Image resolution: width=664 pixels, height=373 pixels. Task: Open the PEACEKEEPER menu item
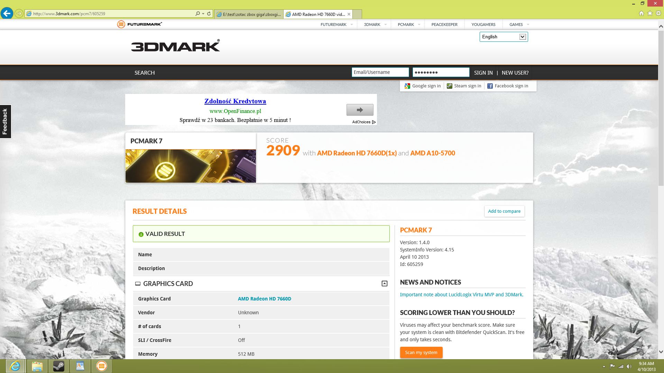(x=444, y=25)
